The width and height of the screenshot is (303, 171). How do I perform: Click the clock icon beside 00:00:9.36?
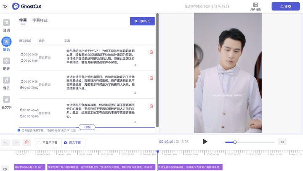22,81
